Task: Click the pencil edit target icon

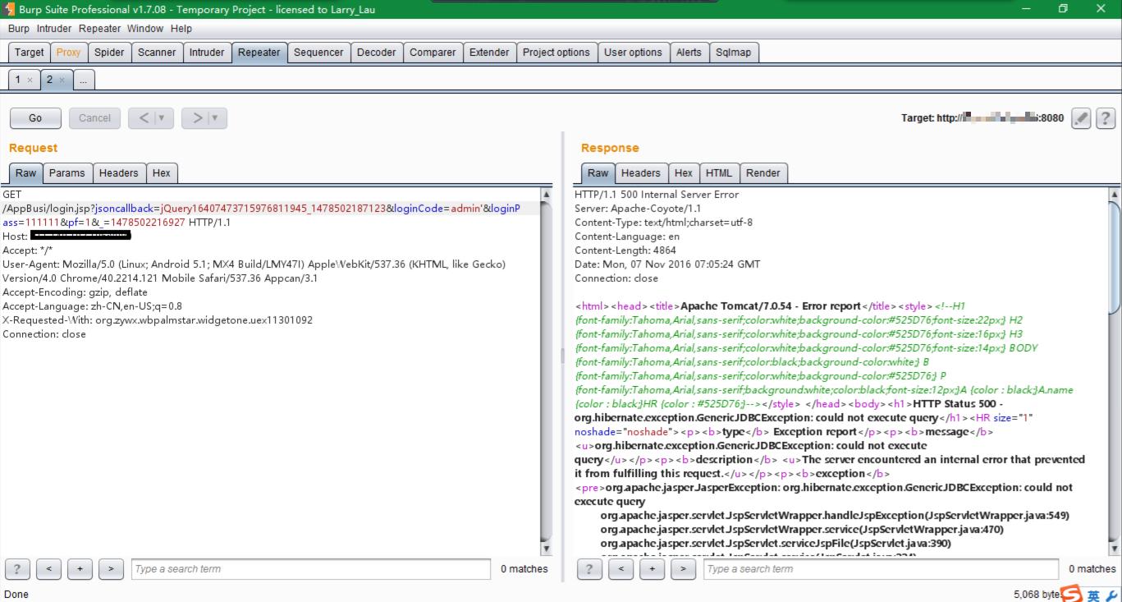Action: [x=1082, y=118]
